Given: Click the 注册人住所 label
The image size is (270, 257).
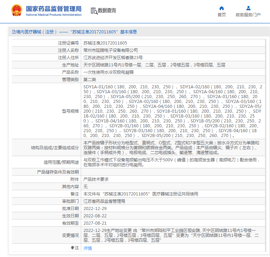Looking at the screenshot, I should click(x=68, y=58).
